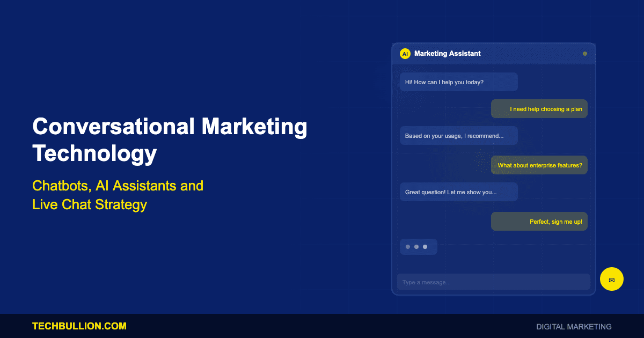644x338 pixels.
Task: Click the status dot in chat header
Action: [585, 54]
